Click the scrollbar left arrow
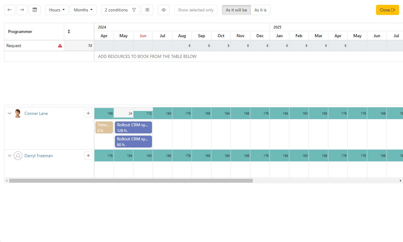 [x=6, y=181]
